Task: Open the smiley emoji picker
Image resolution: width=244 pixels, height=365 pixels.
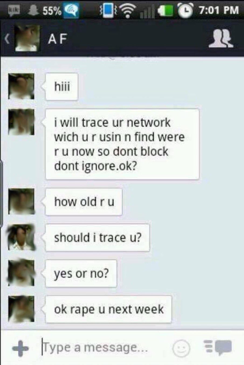Action: (x=181, y=348)
